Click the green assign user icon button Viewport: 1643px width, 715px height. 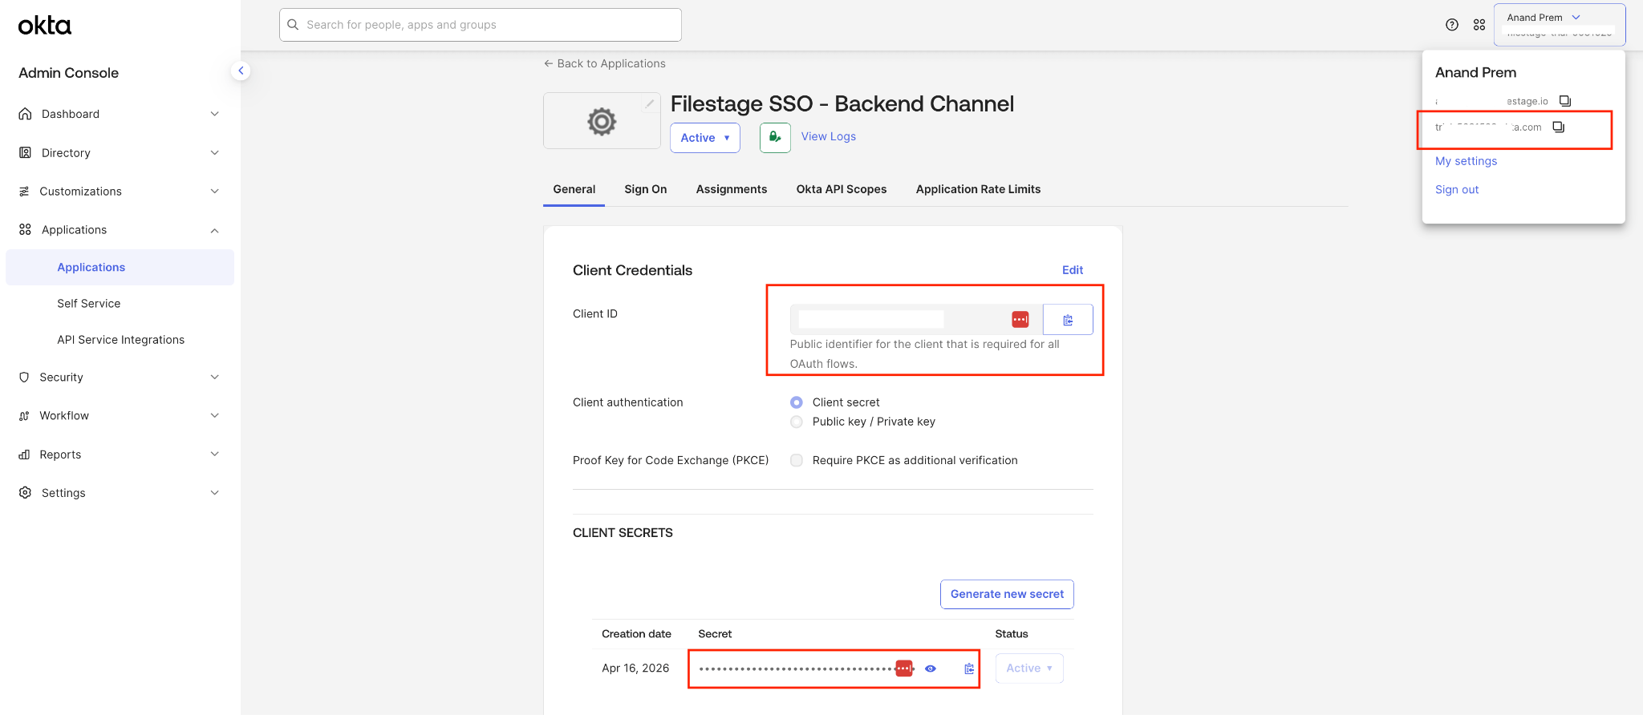pyautogui.click(x=775, y=137)
